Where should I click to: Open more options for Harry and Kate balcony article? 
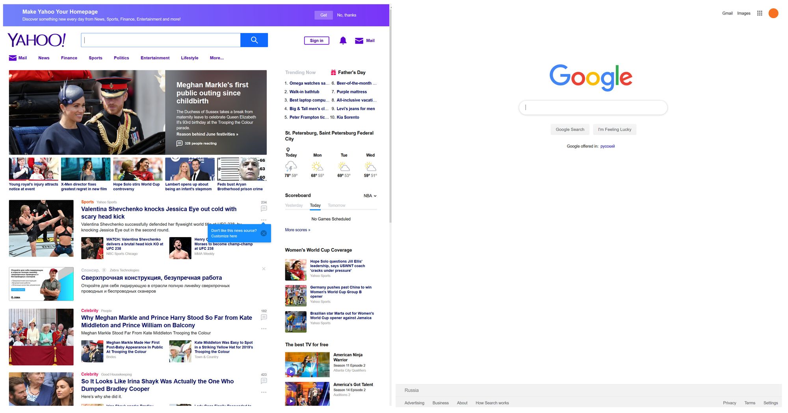click(264, 329)
